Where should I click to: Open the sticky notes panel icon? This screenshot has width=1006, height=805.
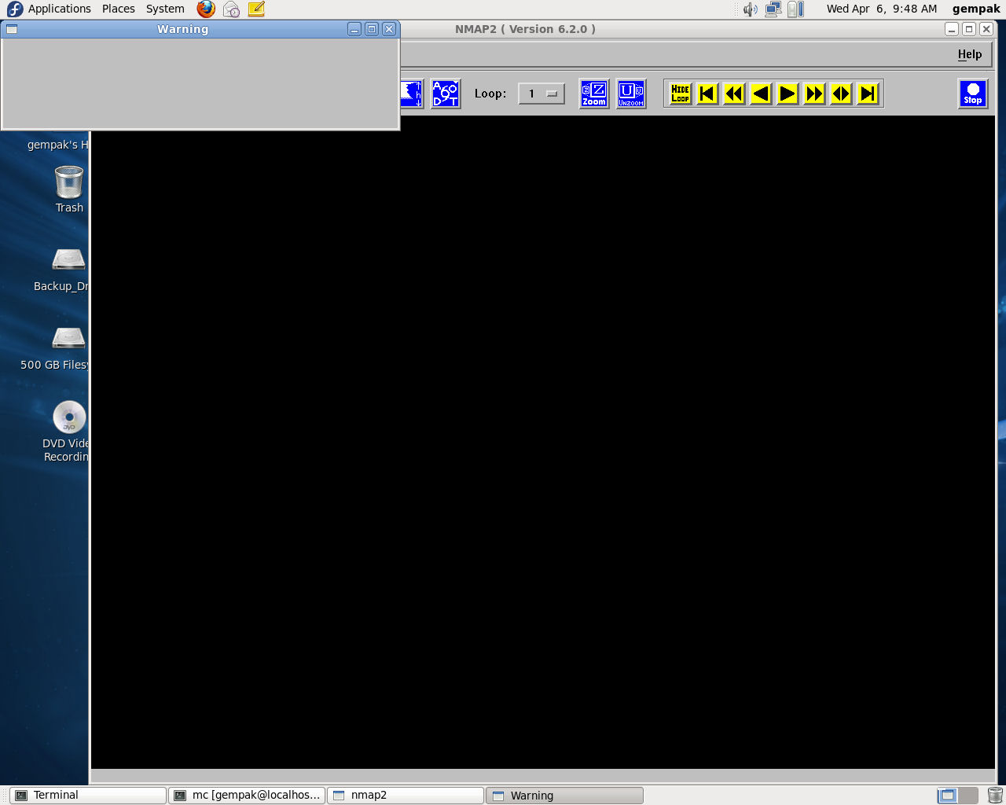tap(256, 9)
